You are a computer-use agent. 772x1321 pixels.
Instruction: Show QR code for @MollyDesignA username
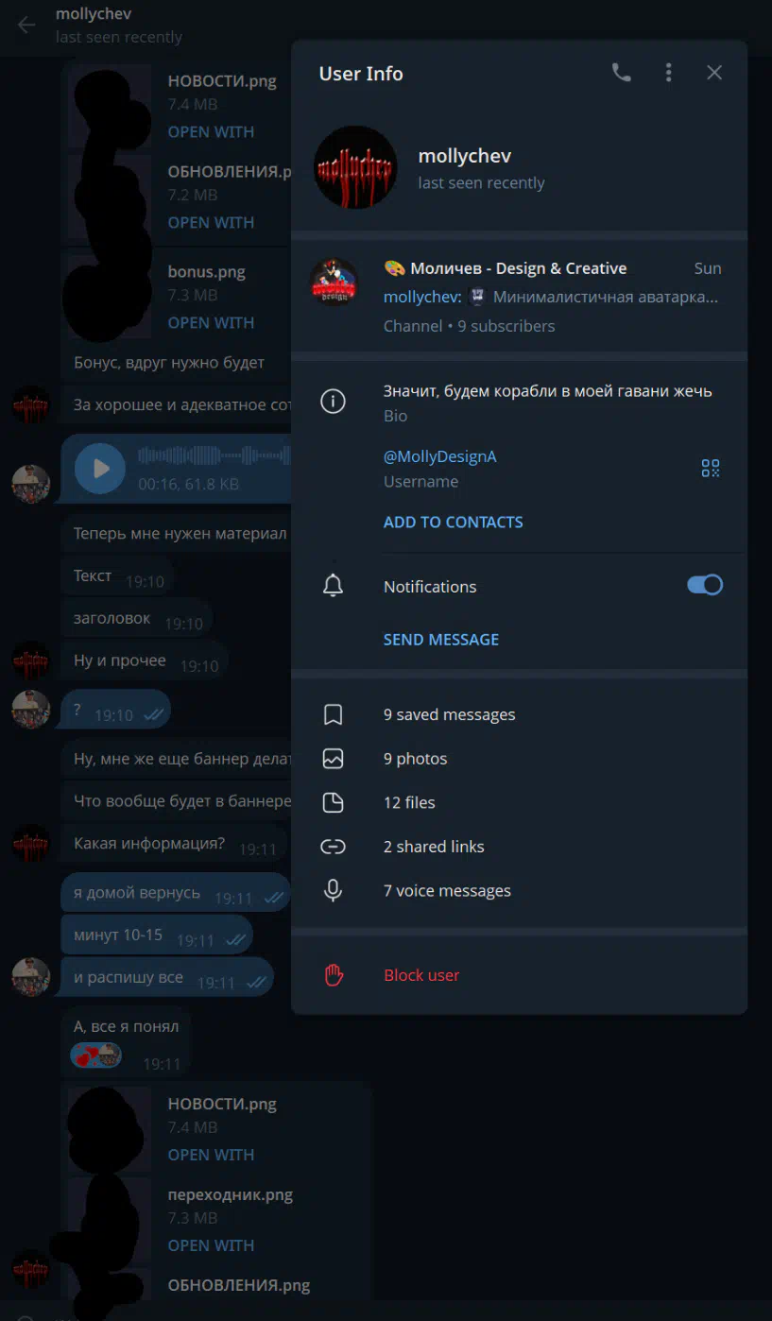click(711, 468)
